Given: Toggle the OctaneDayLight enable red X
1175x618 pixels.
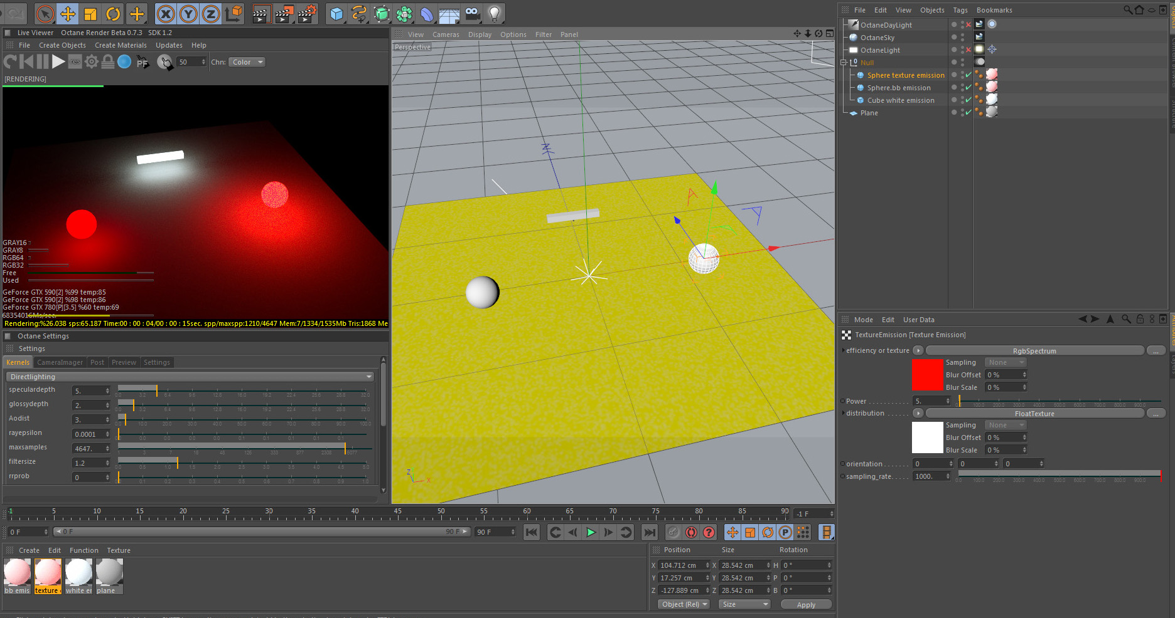Looking at the screenshot, I should coord(968,25).
